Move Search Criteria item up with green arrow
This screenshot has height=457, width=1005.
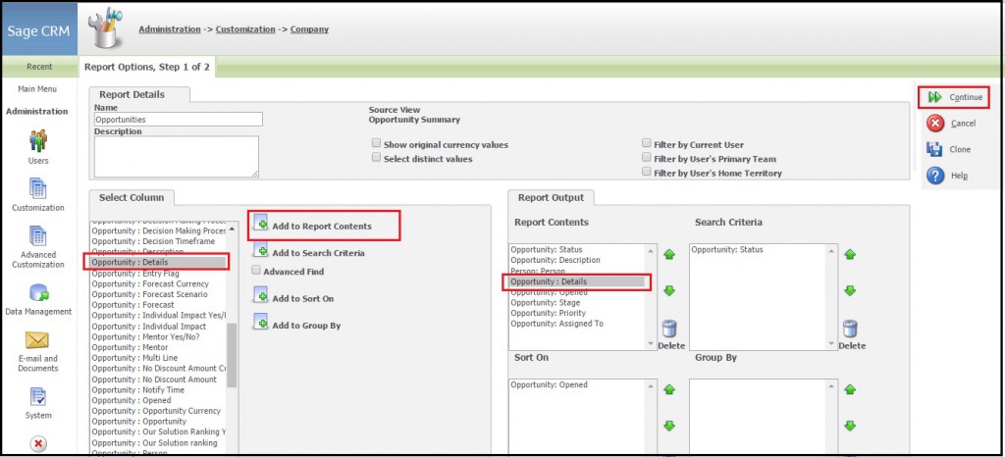pos(850,254)
